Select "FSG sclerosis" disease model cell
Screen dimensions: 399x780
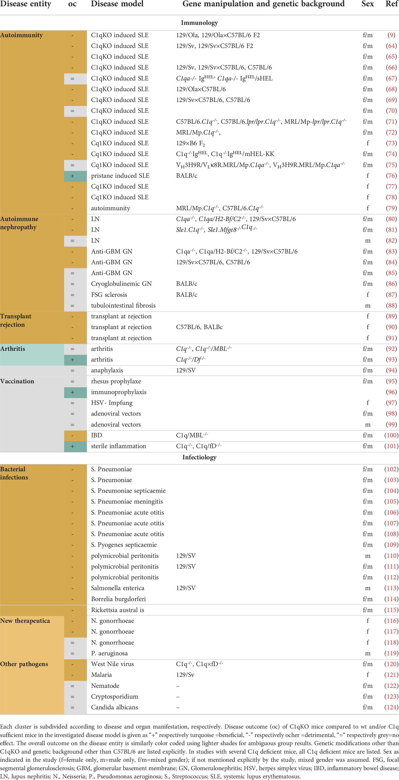109,295
